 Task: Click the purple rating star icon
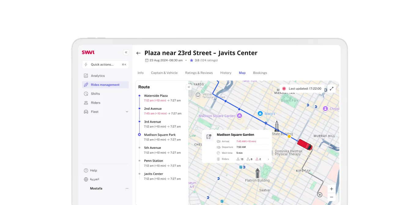(191, 60)
